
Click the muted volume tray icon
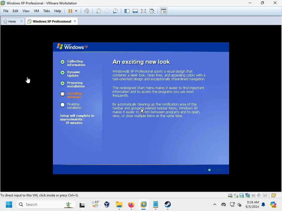coord(239,204)
